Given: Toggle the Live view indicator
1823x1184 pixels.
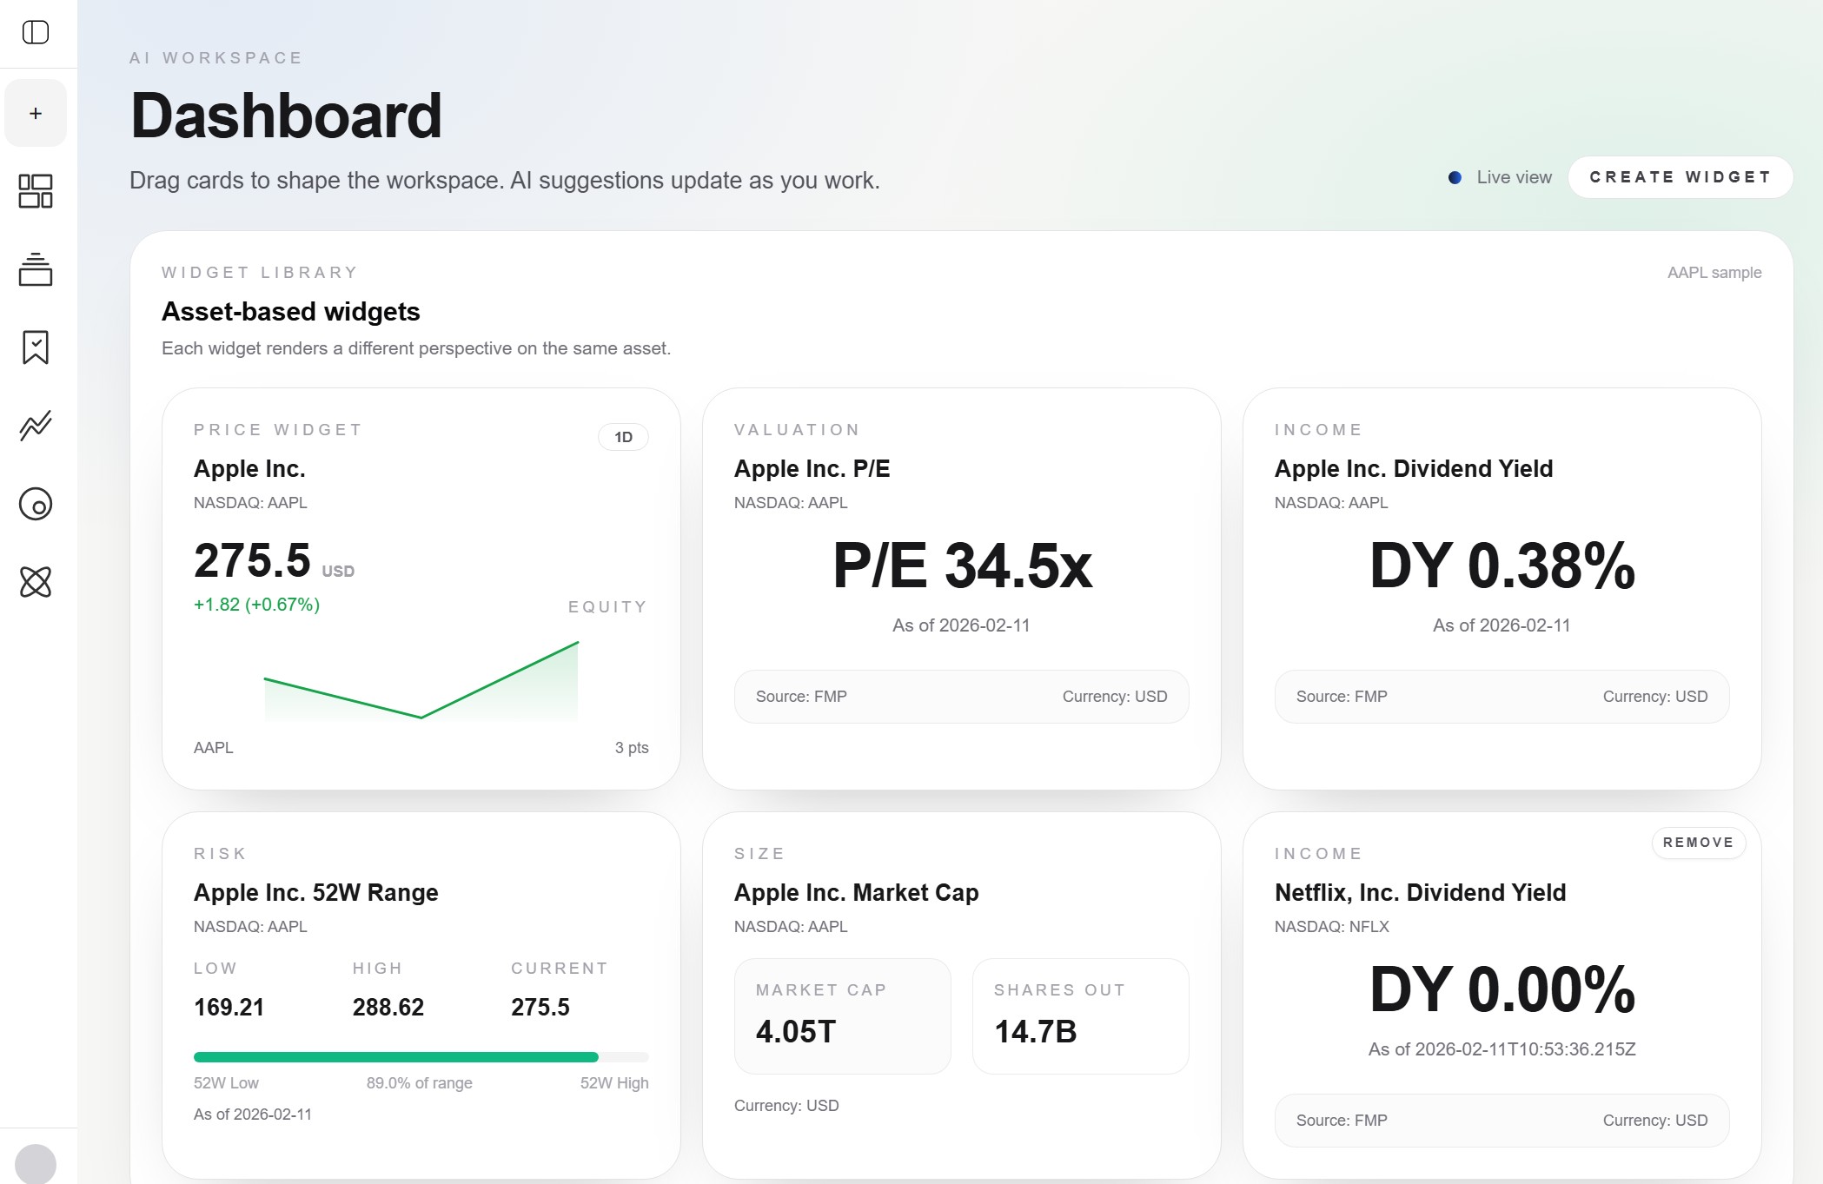Looking at the screenshot, I should point(1500,177).
